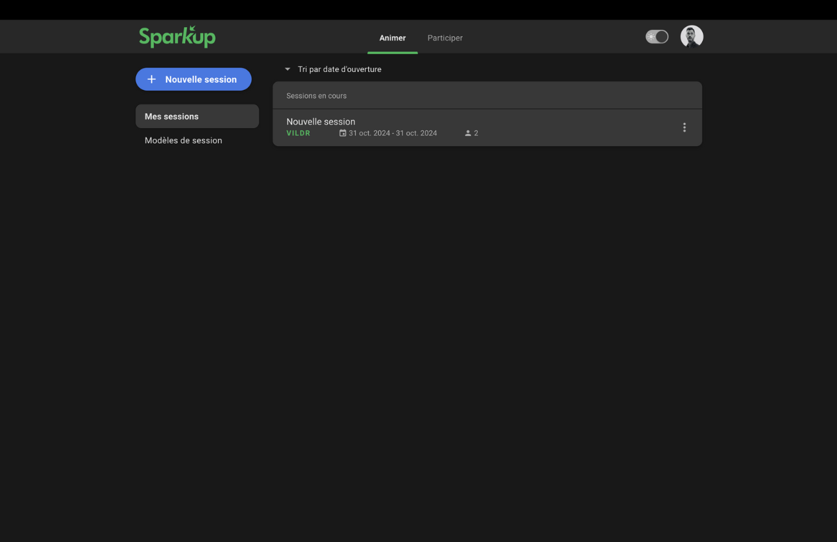Toggle the light/dark theme switch
Image resolution: width=837 pixels, height=542 pixels.
(657, 37)
